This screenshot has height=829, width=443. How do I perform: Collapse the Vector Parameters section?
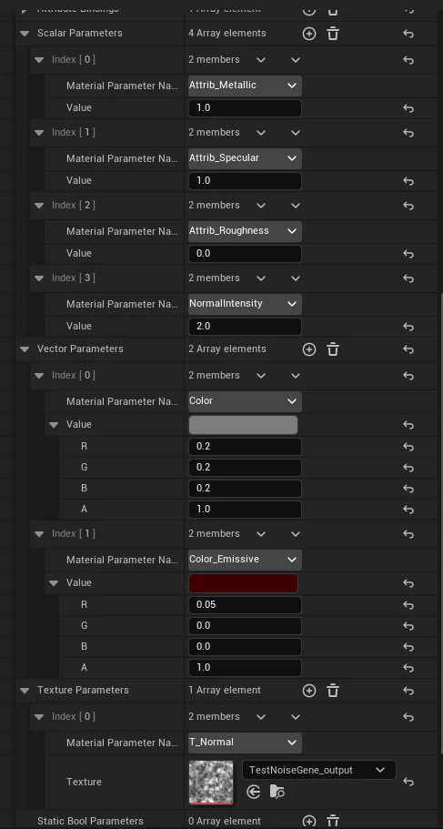pos(25,349)
